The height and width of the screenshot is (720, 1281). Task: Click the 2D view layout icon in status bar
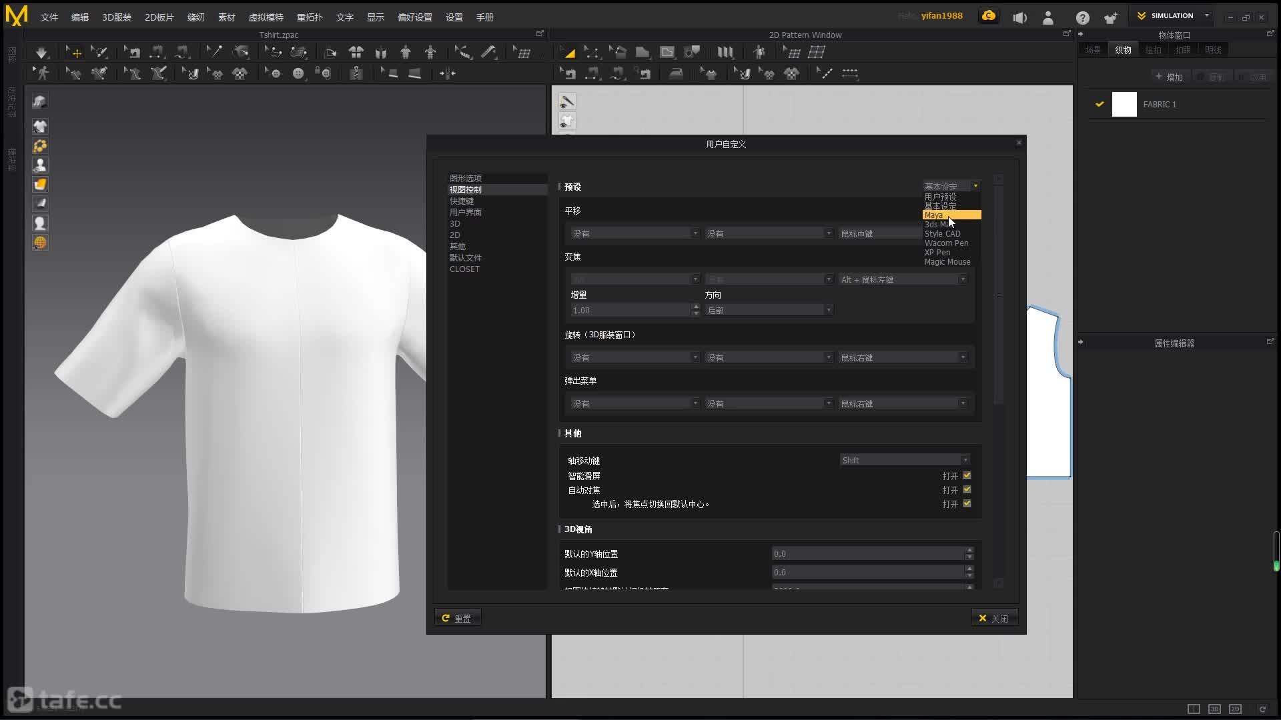1235,709
